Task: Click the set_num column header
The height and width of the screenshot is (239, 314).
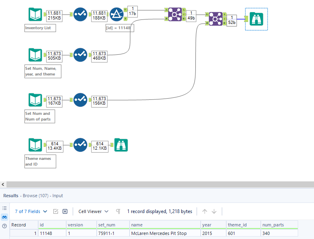Action: tap(113, 225)
